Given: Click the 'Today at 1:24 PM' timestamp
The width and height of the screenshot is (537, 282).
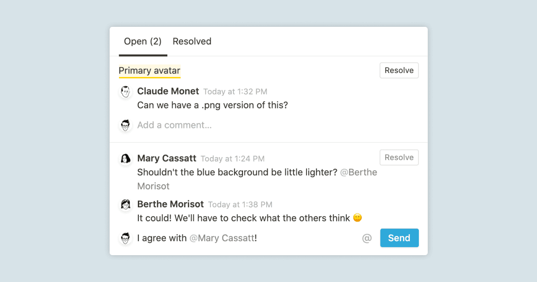Looking at the screenshot, I should pyautogui.click(x=232, y=159).
